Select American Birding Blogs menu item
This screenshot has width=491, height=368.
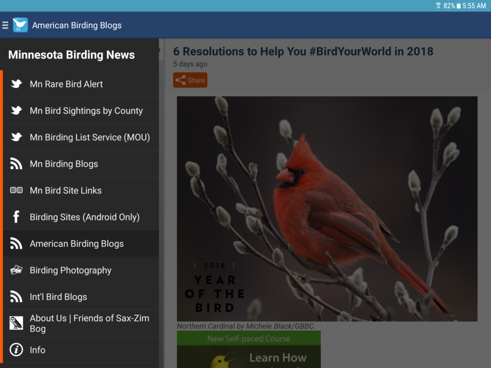click(x=81, y=243)
